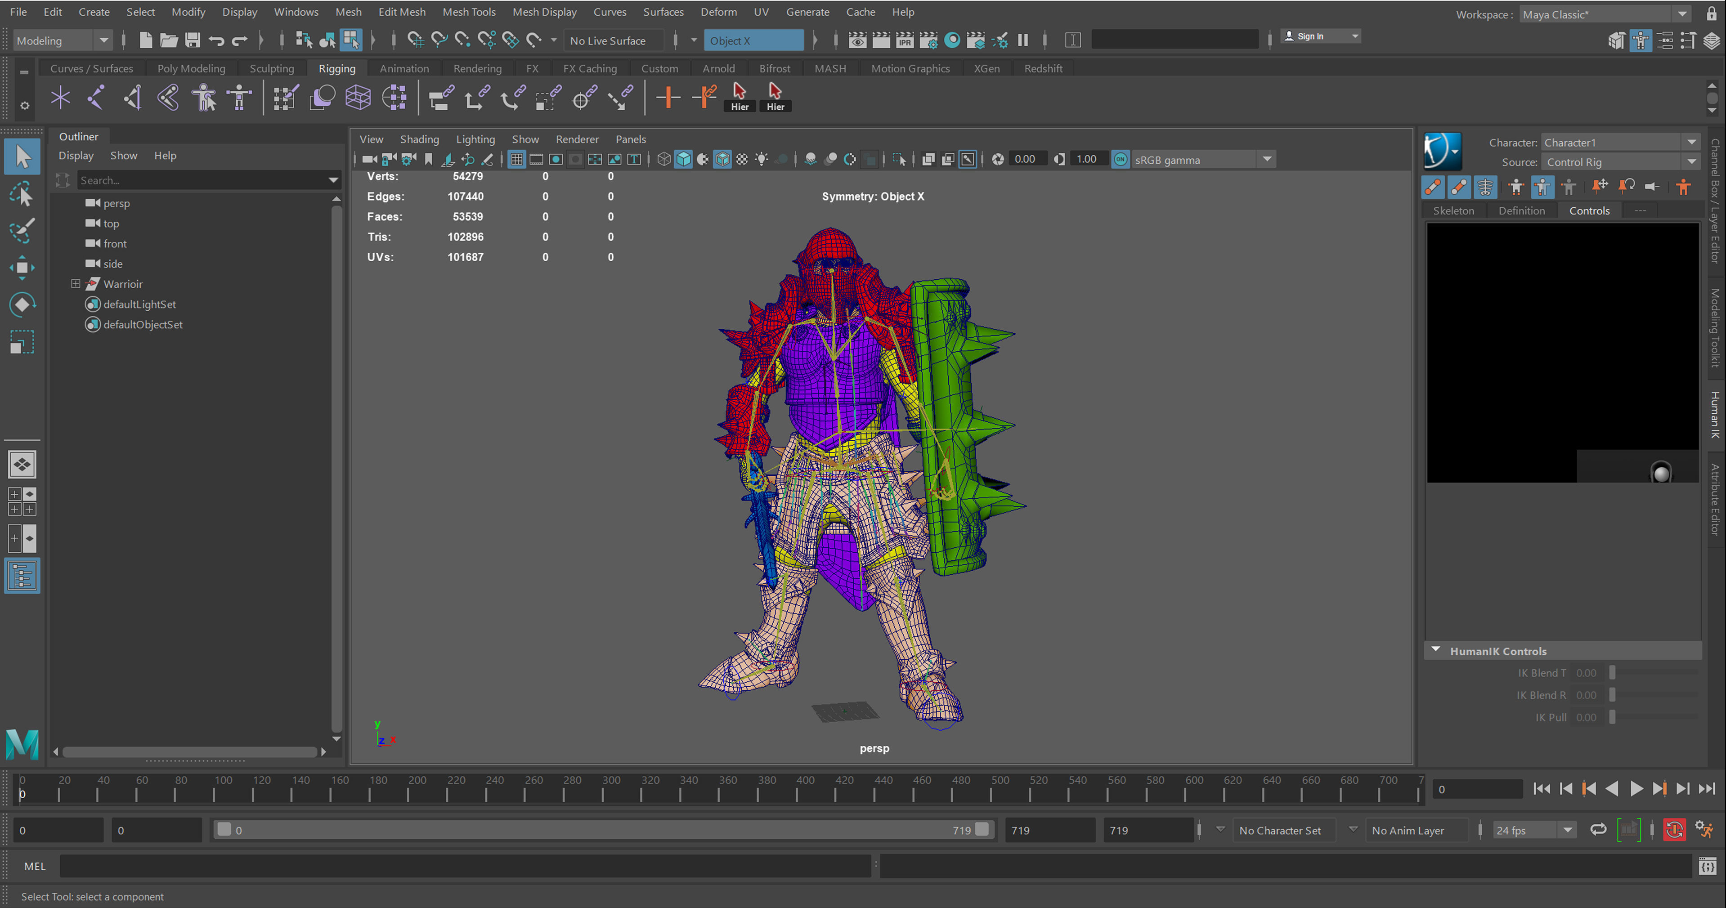Open the Mesh Tools menu

coord(468,12)
